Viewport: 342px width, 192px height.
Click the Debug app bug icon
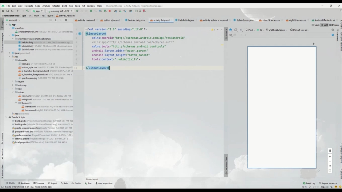(91, 11)
